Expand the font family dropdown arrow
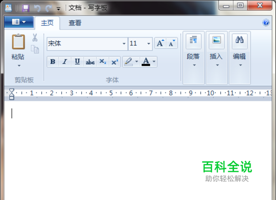The image size is (276, 200). pos(124,44)
